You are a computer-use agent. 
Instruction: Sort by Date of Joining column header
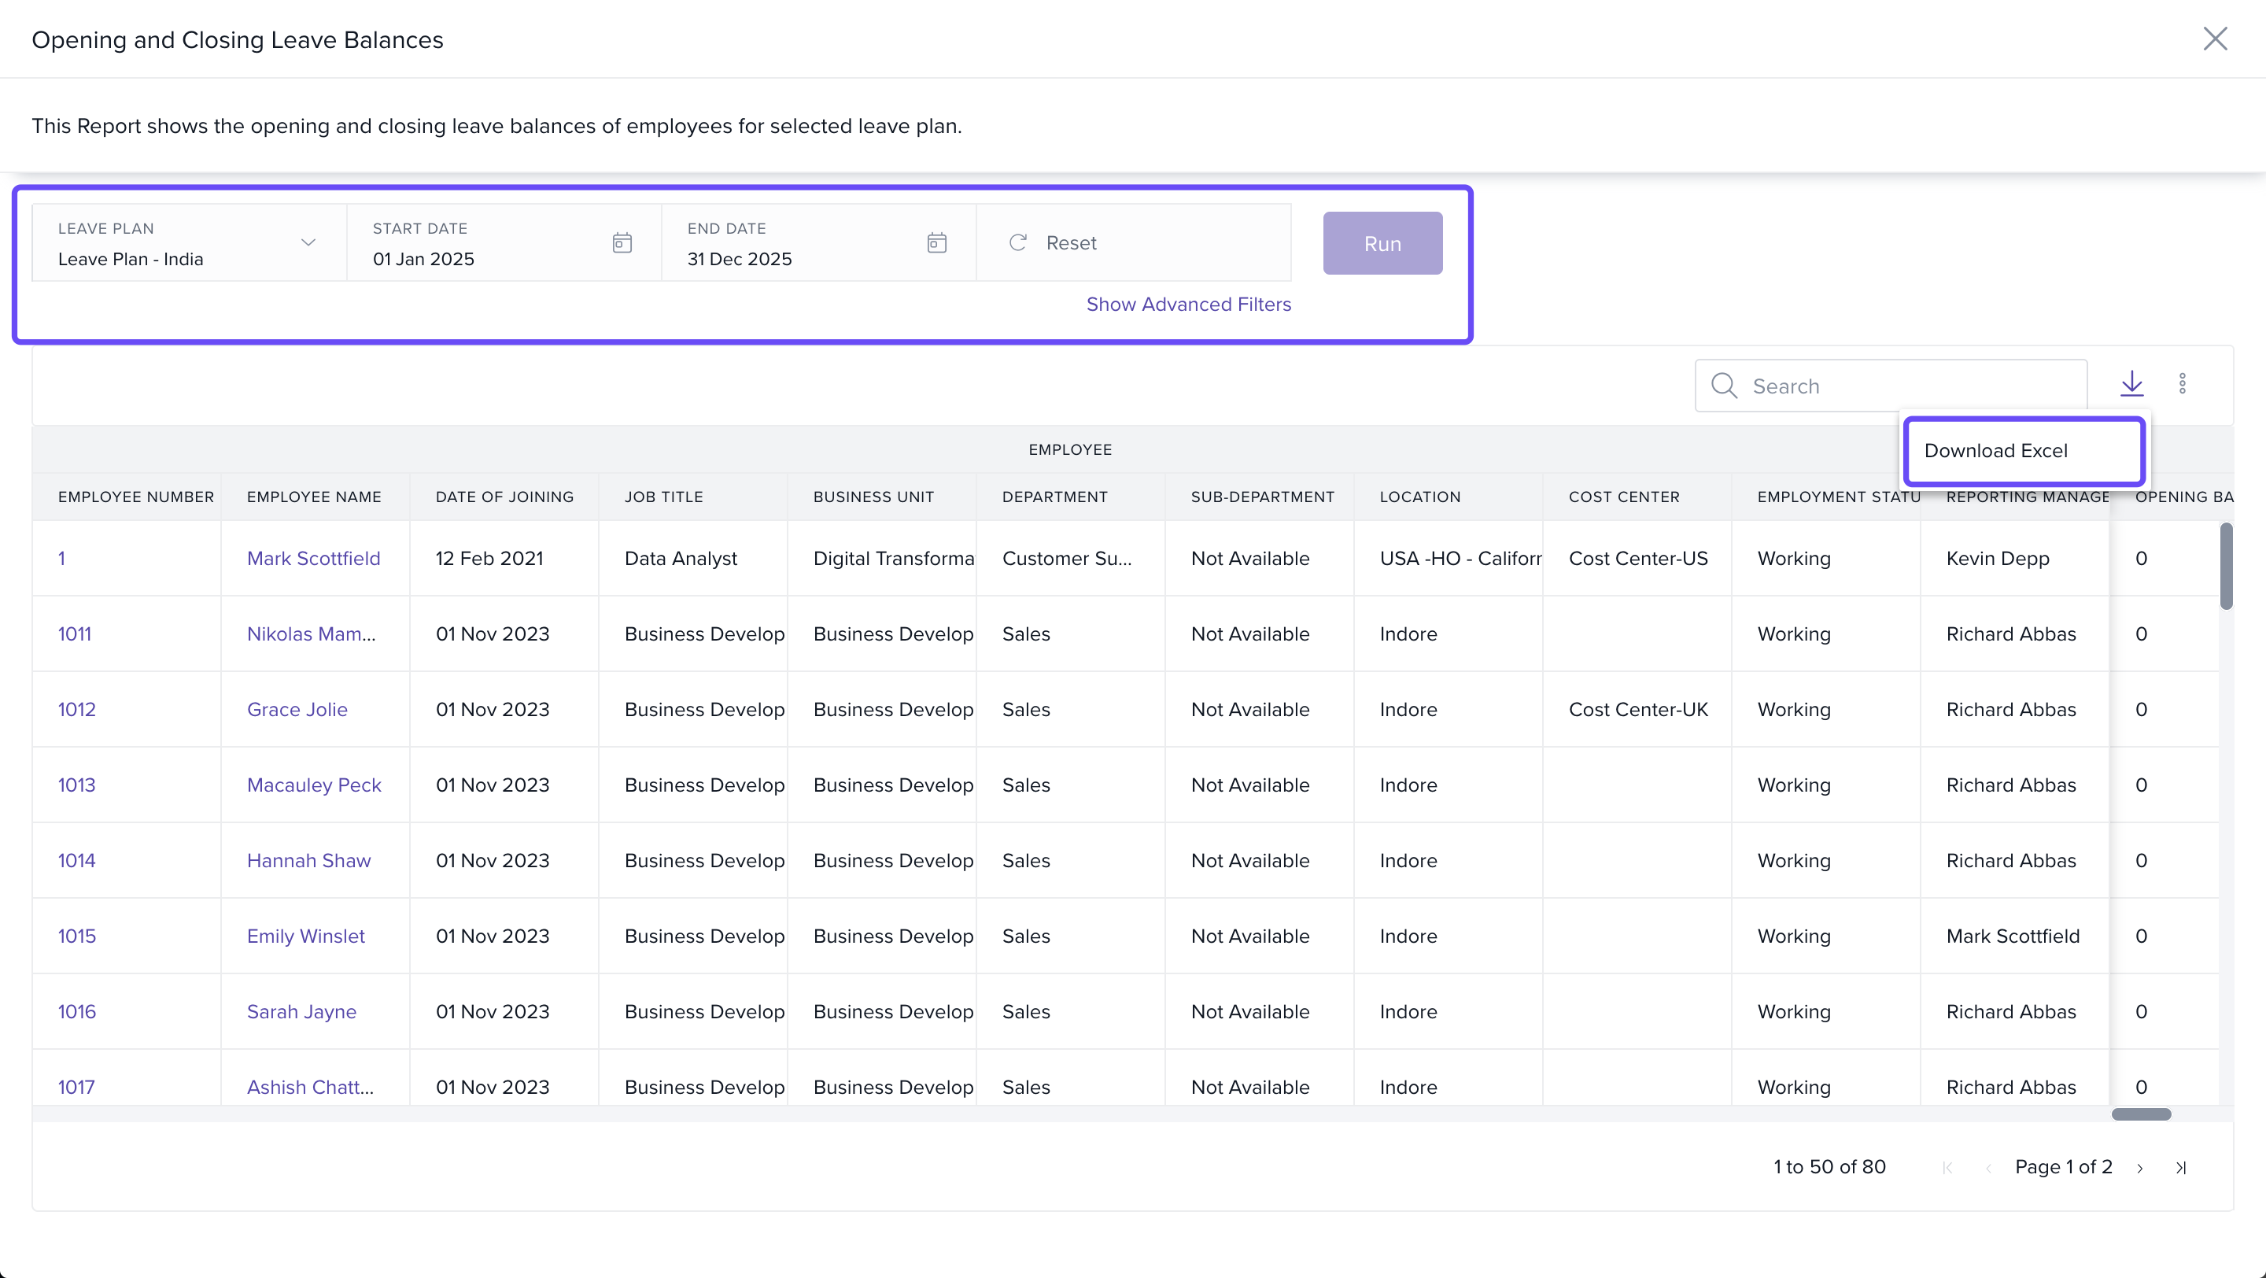tap(504, 497)
